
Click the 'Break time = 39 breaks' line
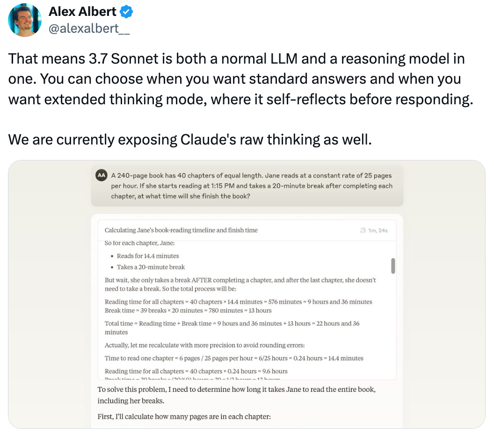coord(188,311)
